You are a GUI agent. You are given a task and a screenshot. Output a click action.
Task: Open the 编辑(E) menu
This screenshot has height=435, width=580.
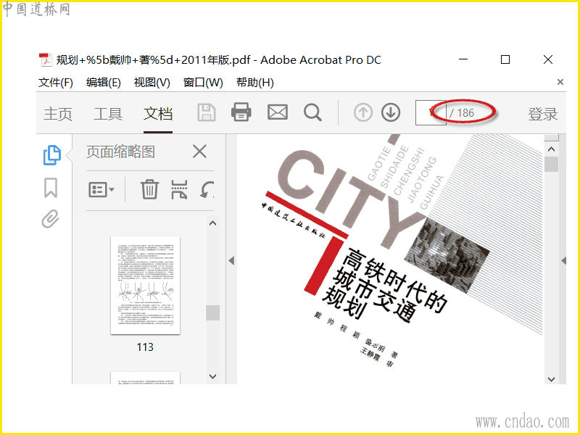(103, 83)
